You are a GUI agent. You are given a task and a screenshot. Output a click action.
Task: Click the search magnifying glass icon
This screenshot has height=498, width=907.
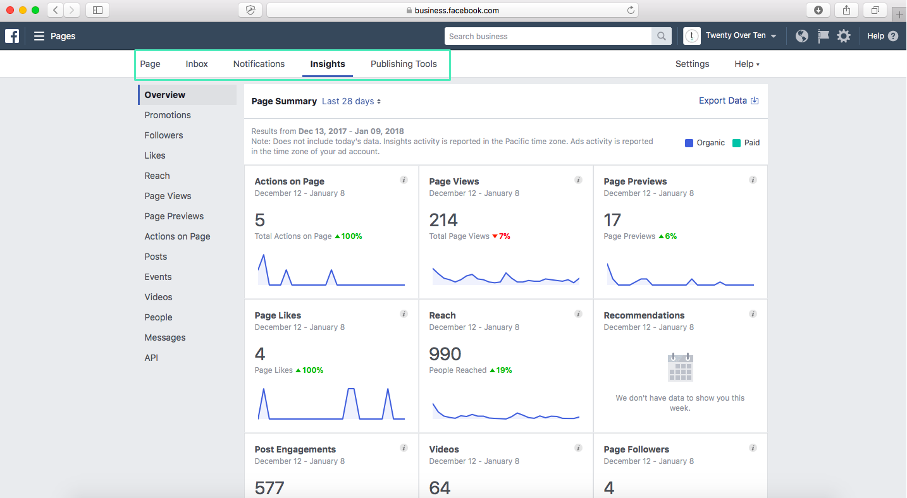[660, 36]
